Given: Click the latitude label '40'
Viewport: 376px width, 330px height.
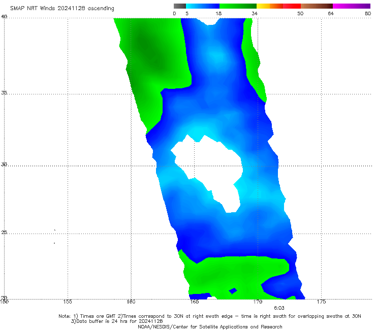Looking at the screenshot, I should click(x=4, y=17).
